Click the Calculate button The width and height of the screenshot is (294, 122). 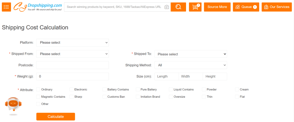56,117
